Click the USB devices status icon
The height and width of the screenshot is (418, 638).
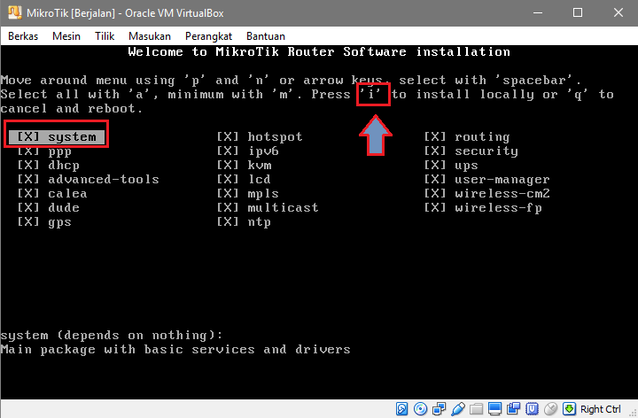[x=458, y=408]
